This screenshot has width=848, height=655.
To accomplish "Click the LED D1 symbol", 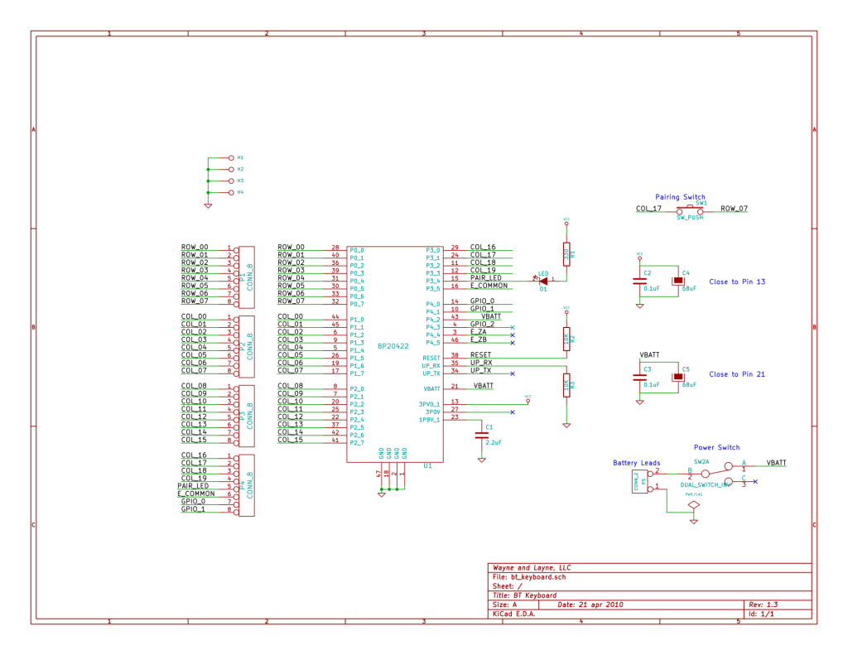I will coord(543,282).
